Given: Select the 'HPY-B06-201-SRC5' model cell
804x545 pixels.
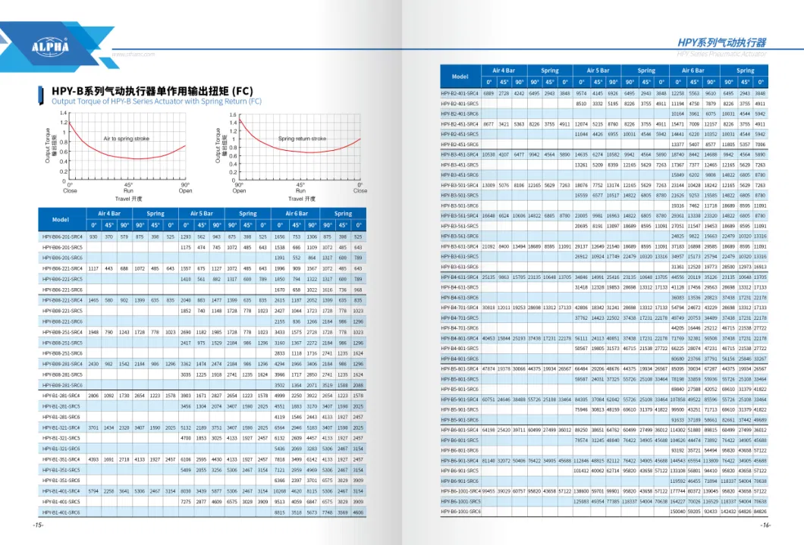Looking at the screenshot, I should pyautogui.click(x=62, y=247).
